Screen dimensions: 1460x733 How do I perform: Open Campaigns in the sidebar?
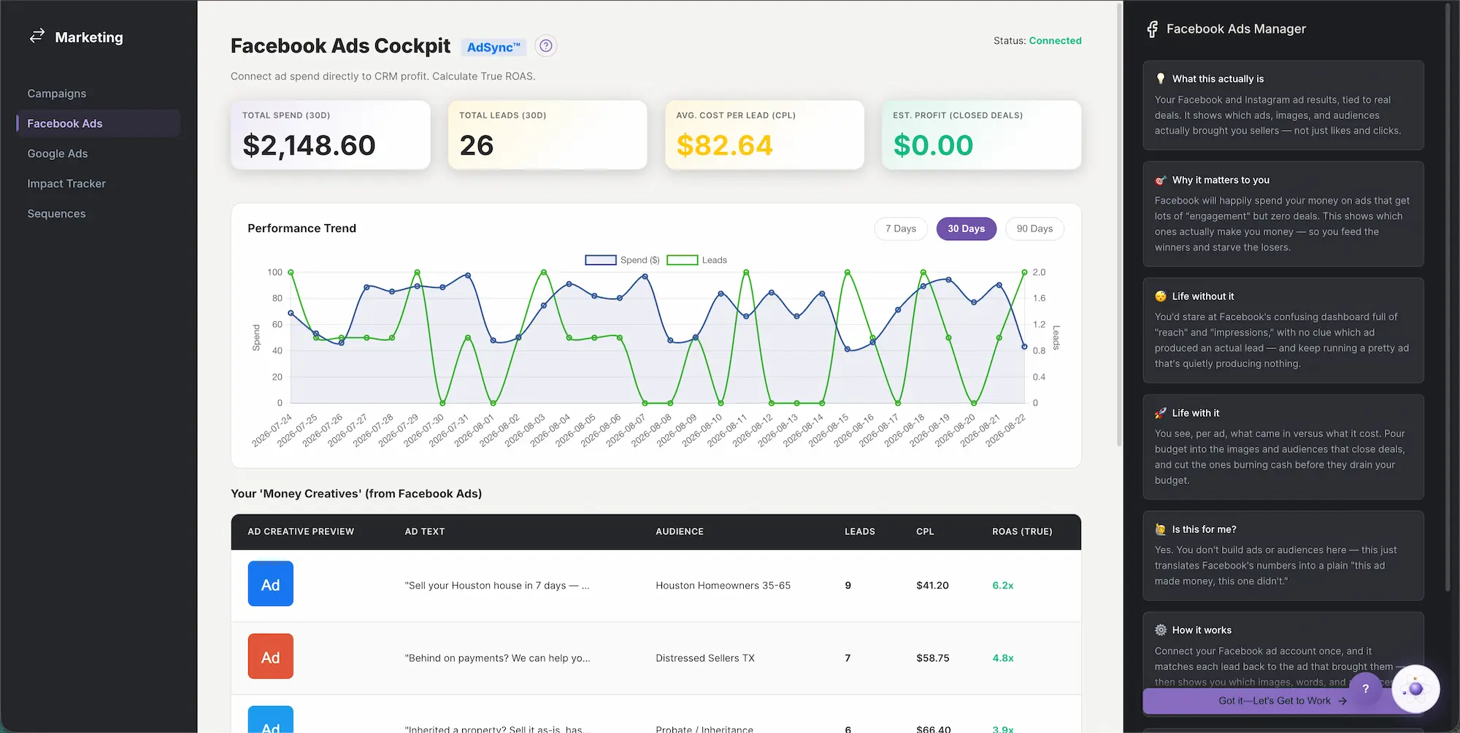click(x=57, y=93)
